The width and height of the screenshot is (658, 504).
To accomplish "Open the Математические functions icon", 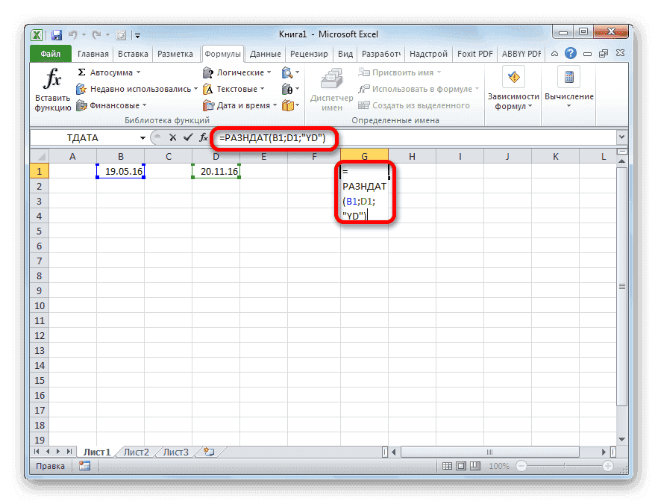I will [x=290, y=88].
